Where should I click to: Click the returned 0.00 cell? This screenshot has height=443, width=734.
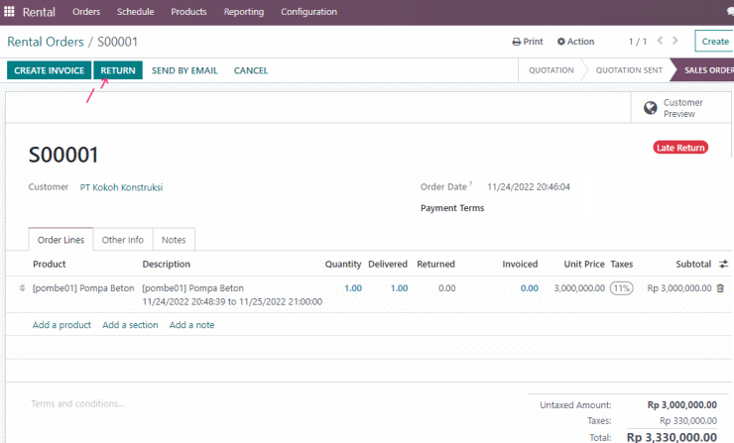pos(446,288)
